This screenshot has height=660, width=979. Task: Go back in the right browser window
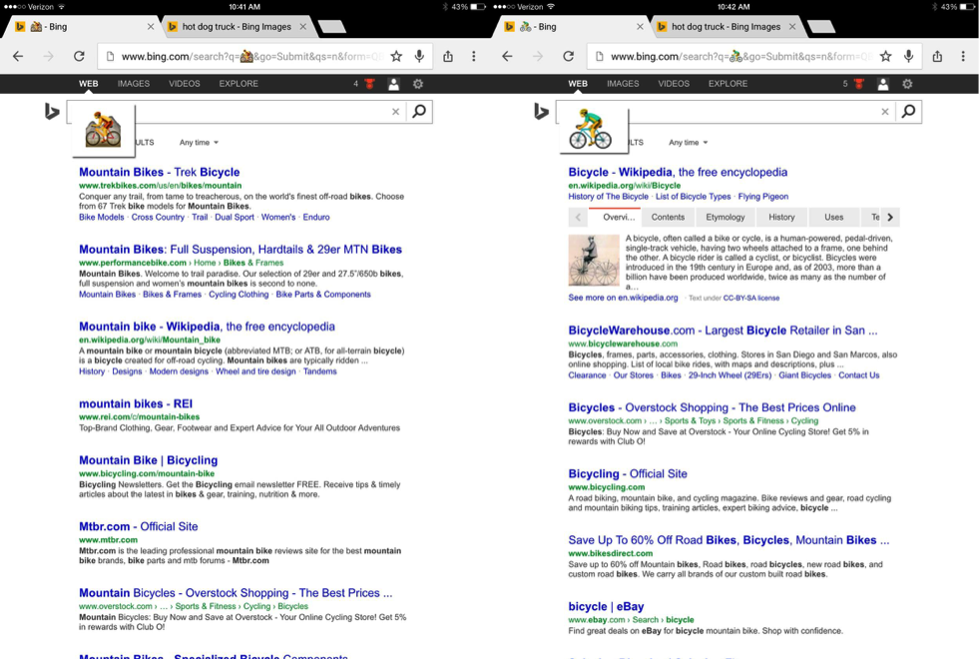(x=508, y=56)
